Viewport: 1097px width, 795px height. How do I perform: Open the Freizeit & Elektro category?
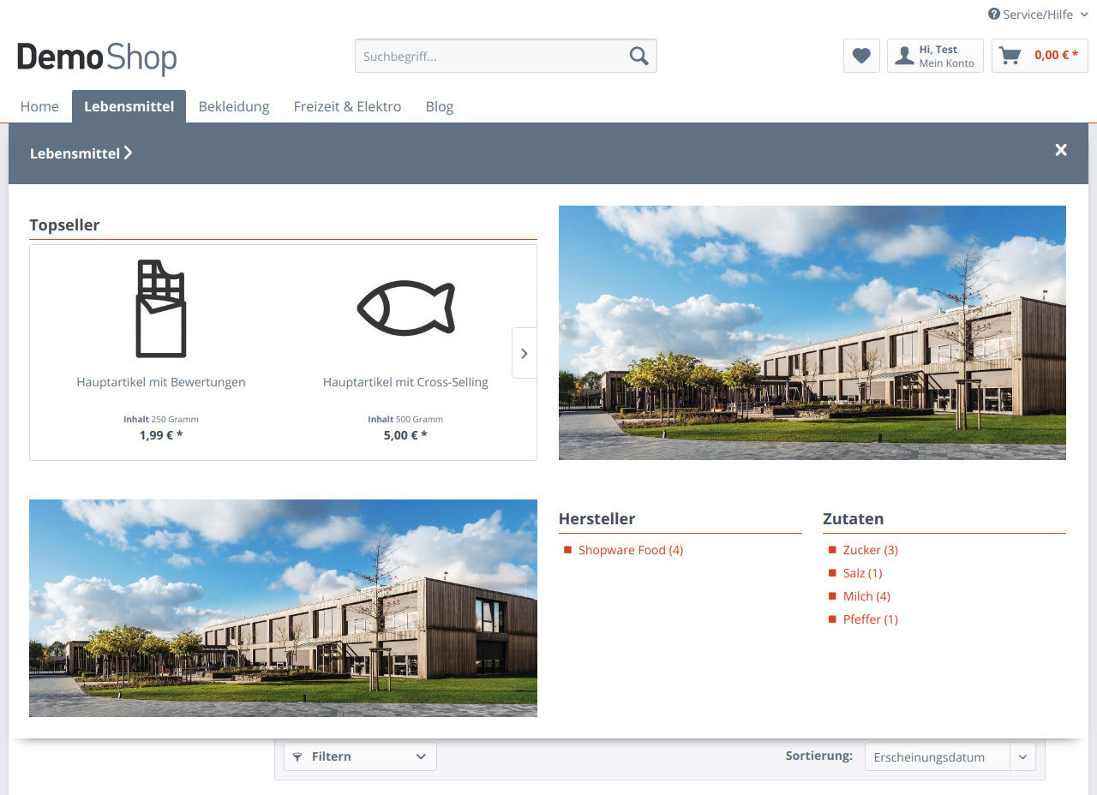click(x=347, y=106)
